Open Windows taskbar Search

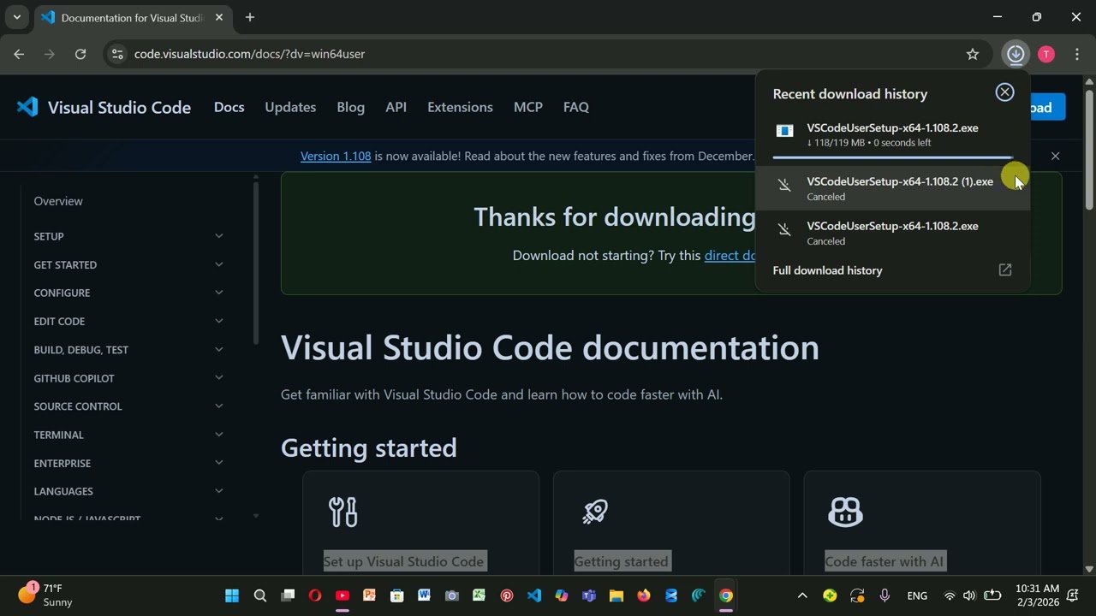260,595
